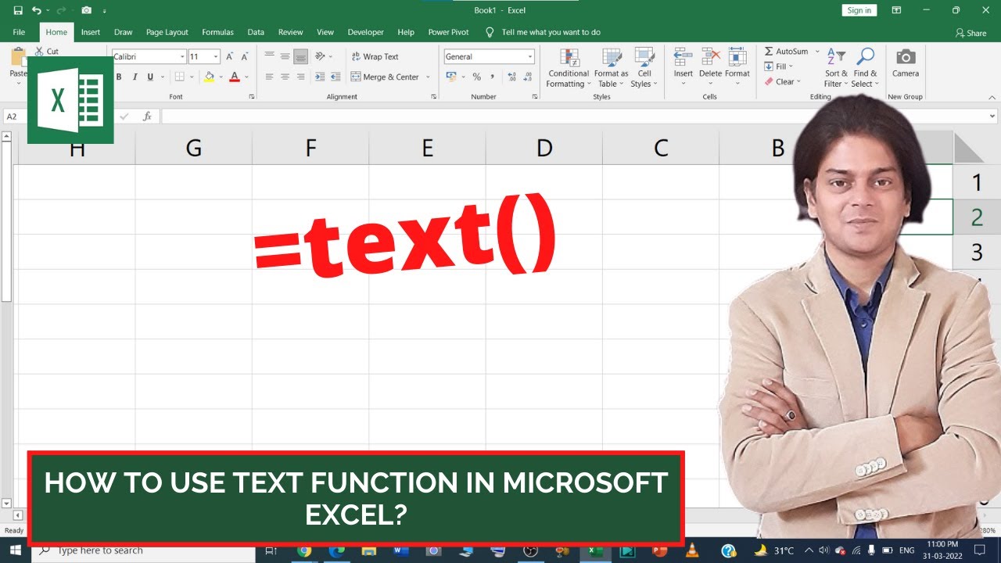Open the Clear dropdown

[x=783, y=81]
